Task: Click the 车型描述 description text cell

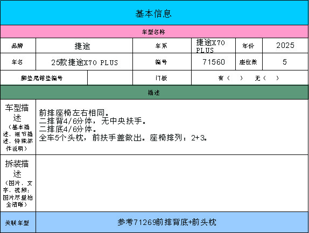Action: [172, 127]
